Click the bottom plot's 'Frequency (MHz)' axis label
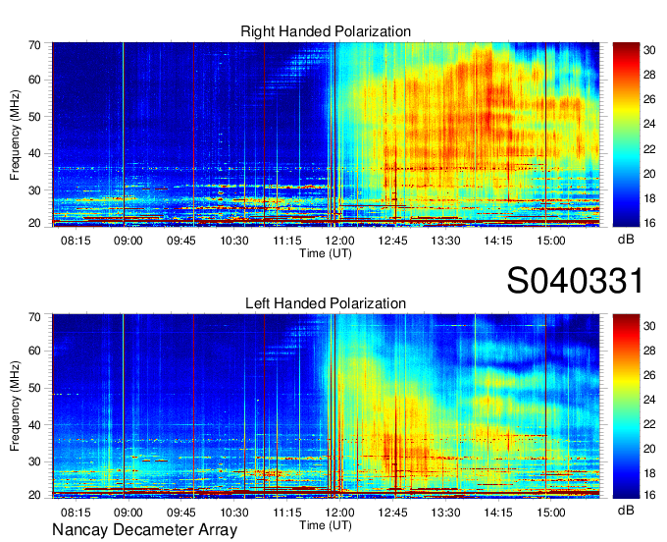Screen dimensions: 667x542 tap(15, 406)
